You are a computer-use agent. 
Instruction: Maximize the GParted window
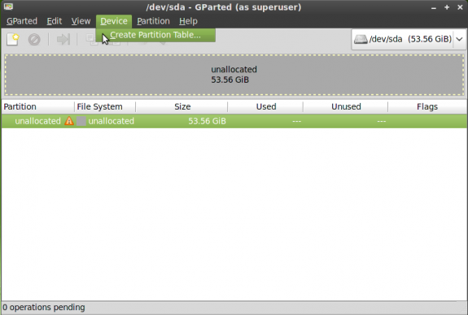pyautogui.click(x=447, y=7)
